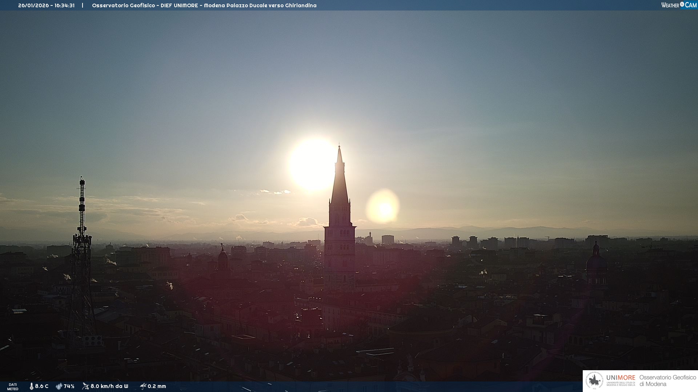The image size is (698, 392).
Task: Click the church dome on right
Action: (x=596, y=261)
